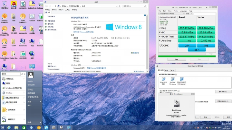
Task: Switch to second tab in Boot Camp panel
Action: click(x=167, y=70)
